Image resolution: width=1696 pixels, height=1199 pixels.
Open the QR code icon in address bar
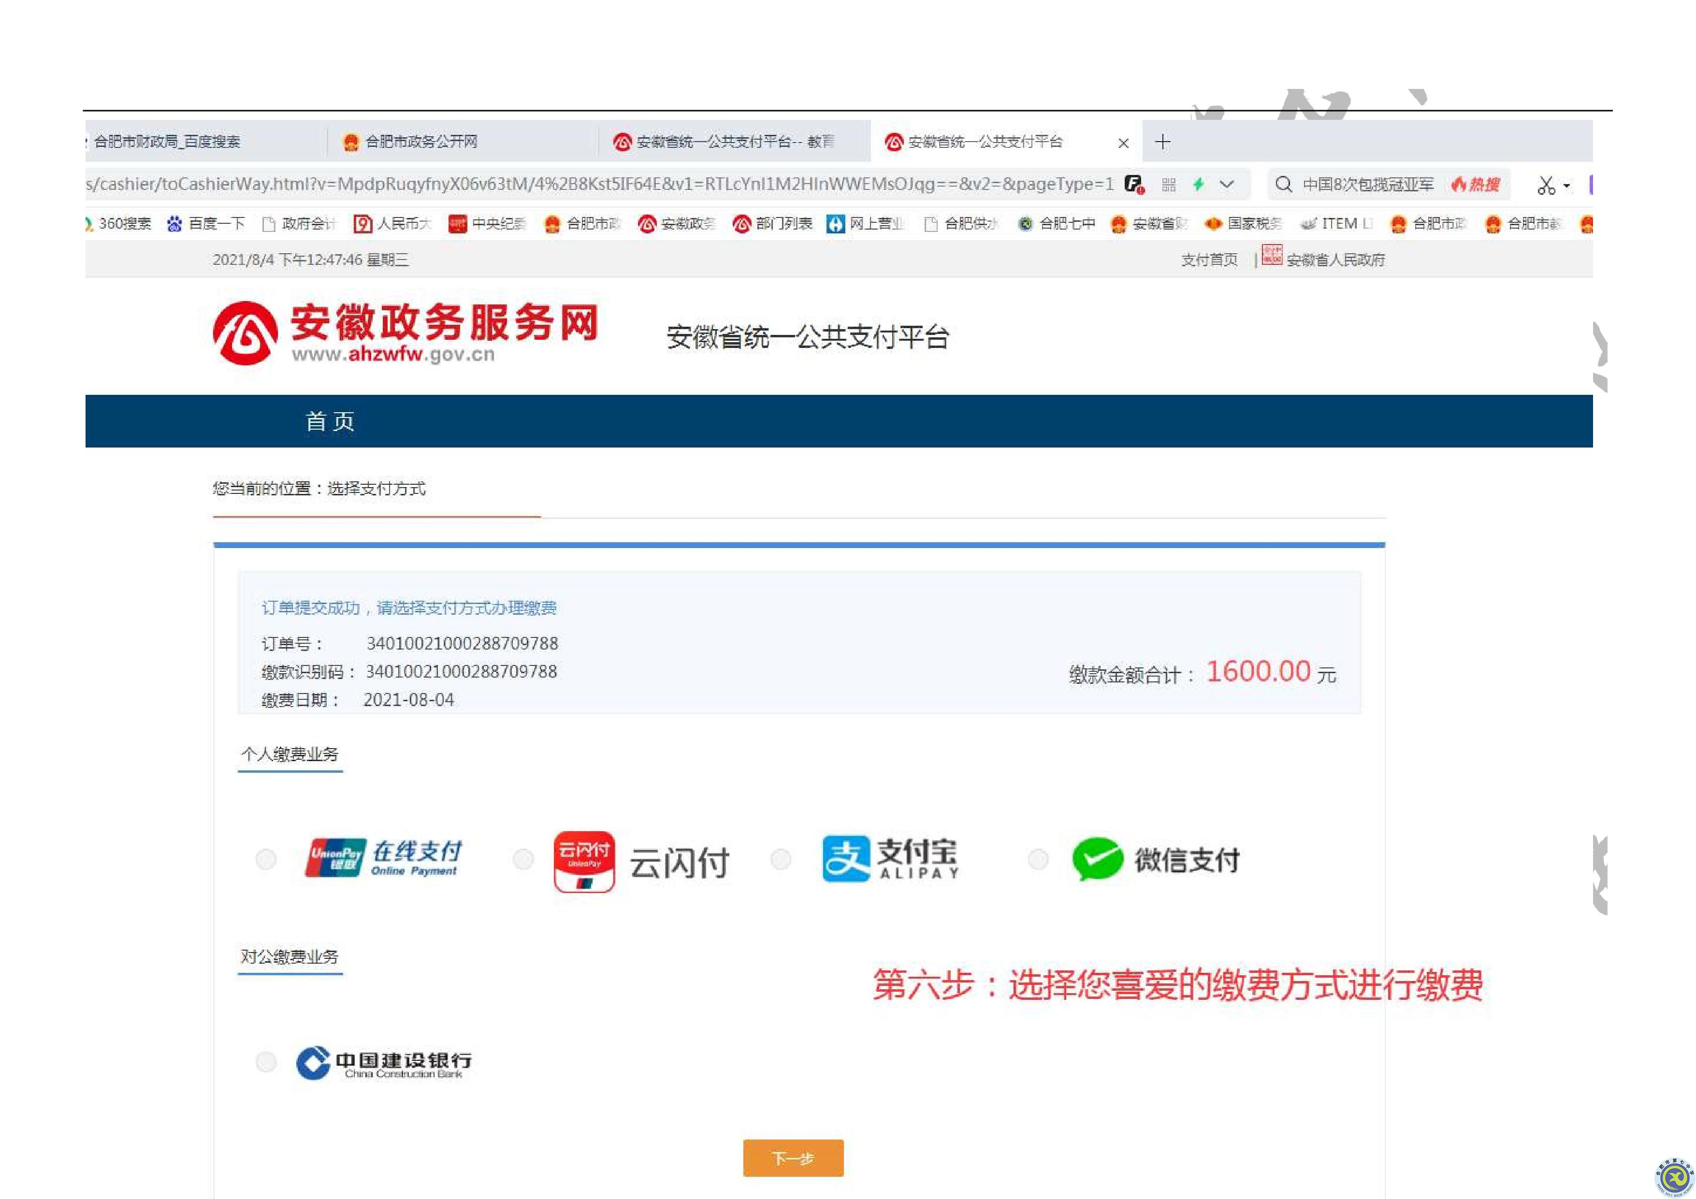(1169, 186)
